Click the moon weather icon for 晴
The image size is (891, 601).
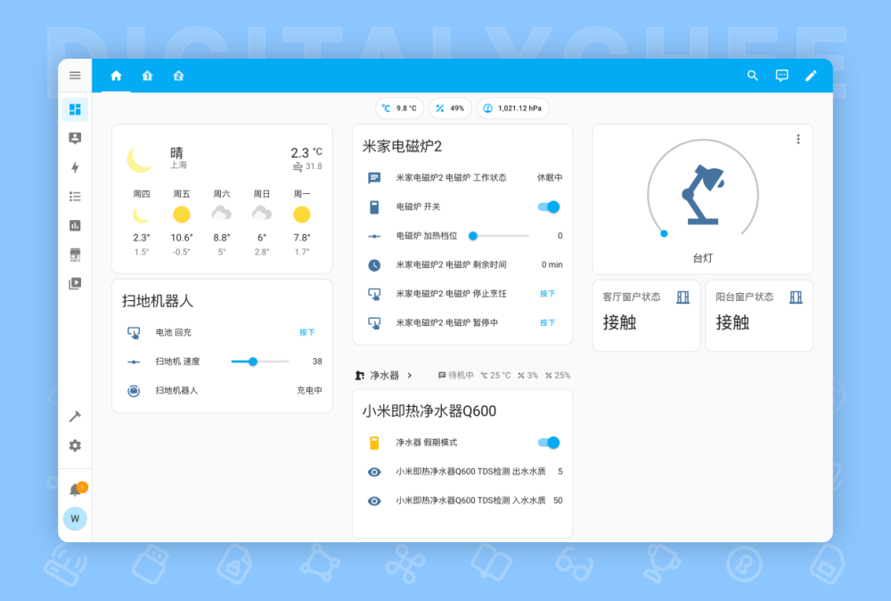point(141,158)
